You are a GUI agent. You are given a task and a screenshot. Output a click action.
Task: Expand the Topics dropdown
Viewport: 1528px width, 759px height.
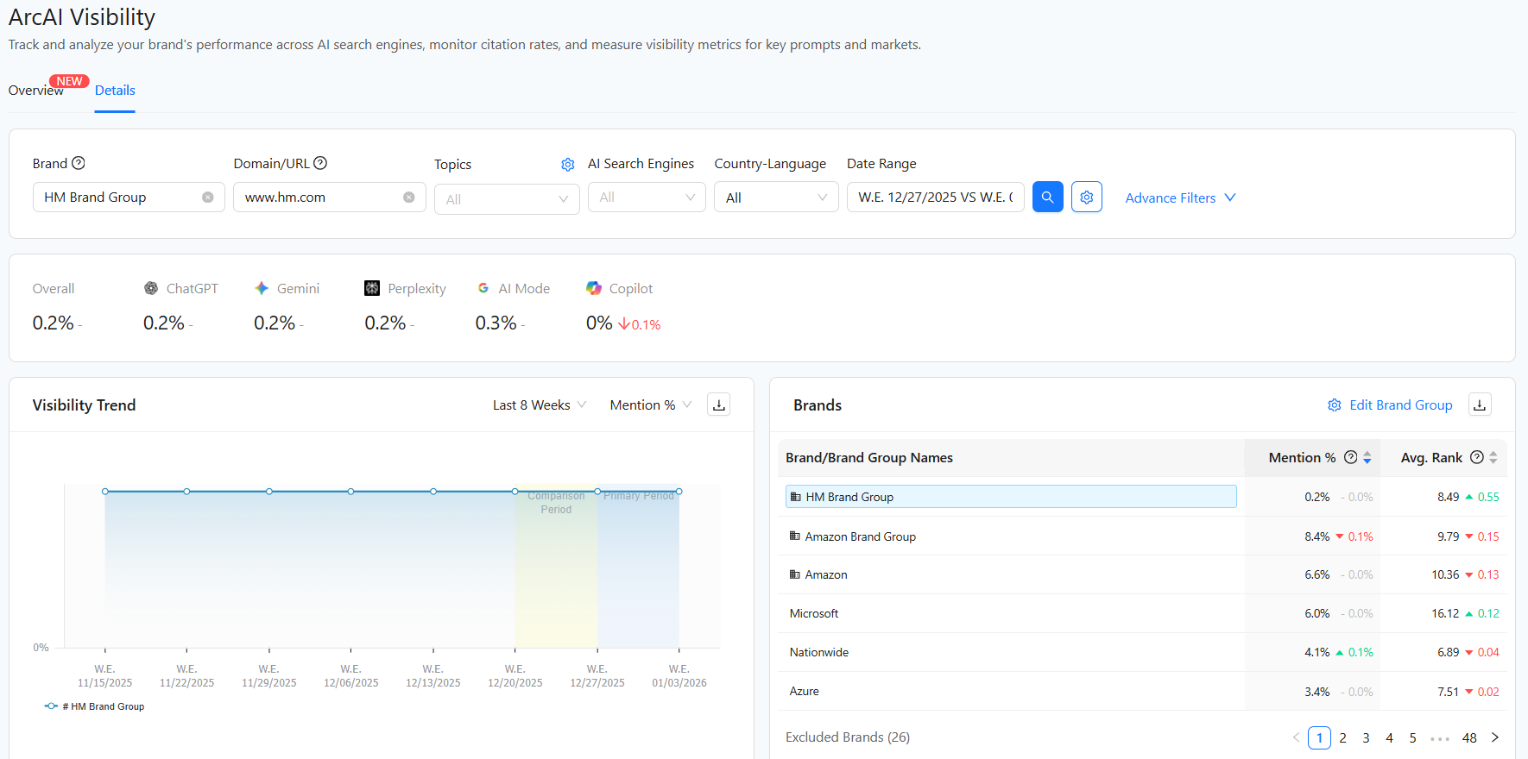(x=507, y=199)
